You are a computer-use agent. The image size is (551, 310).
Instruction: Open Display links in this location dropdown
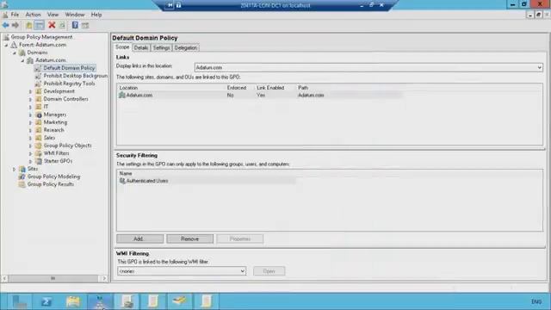(368, 67)
